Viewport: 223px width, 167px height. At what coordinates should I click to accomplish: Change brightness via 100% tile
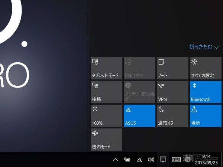point(106,116)
